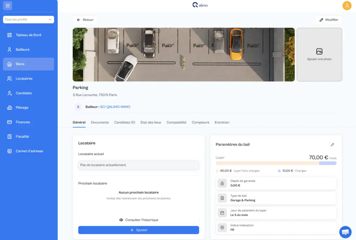356x240 pixels.
Task: Click the 70,00 € rent amount
Action: (318, 158)
